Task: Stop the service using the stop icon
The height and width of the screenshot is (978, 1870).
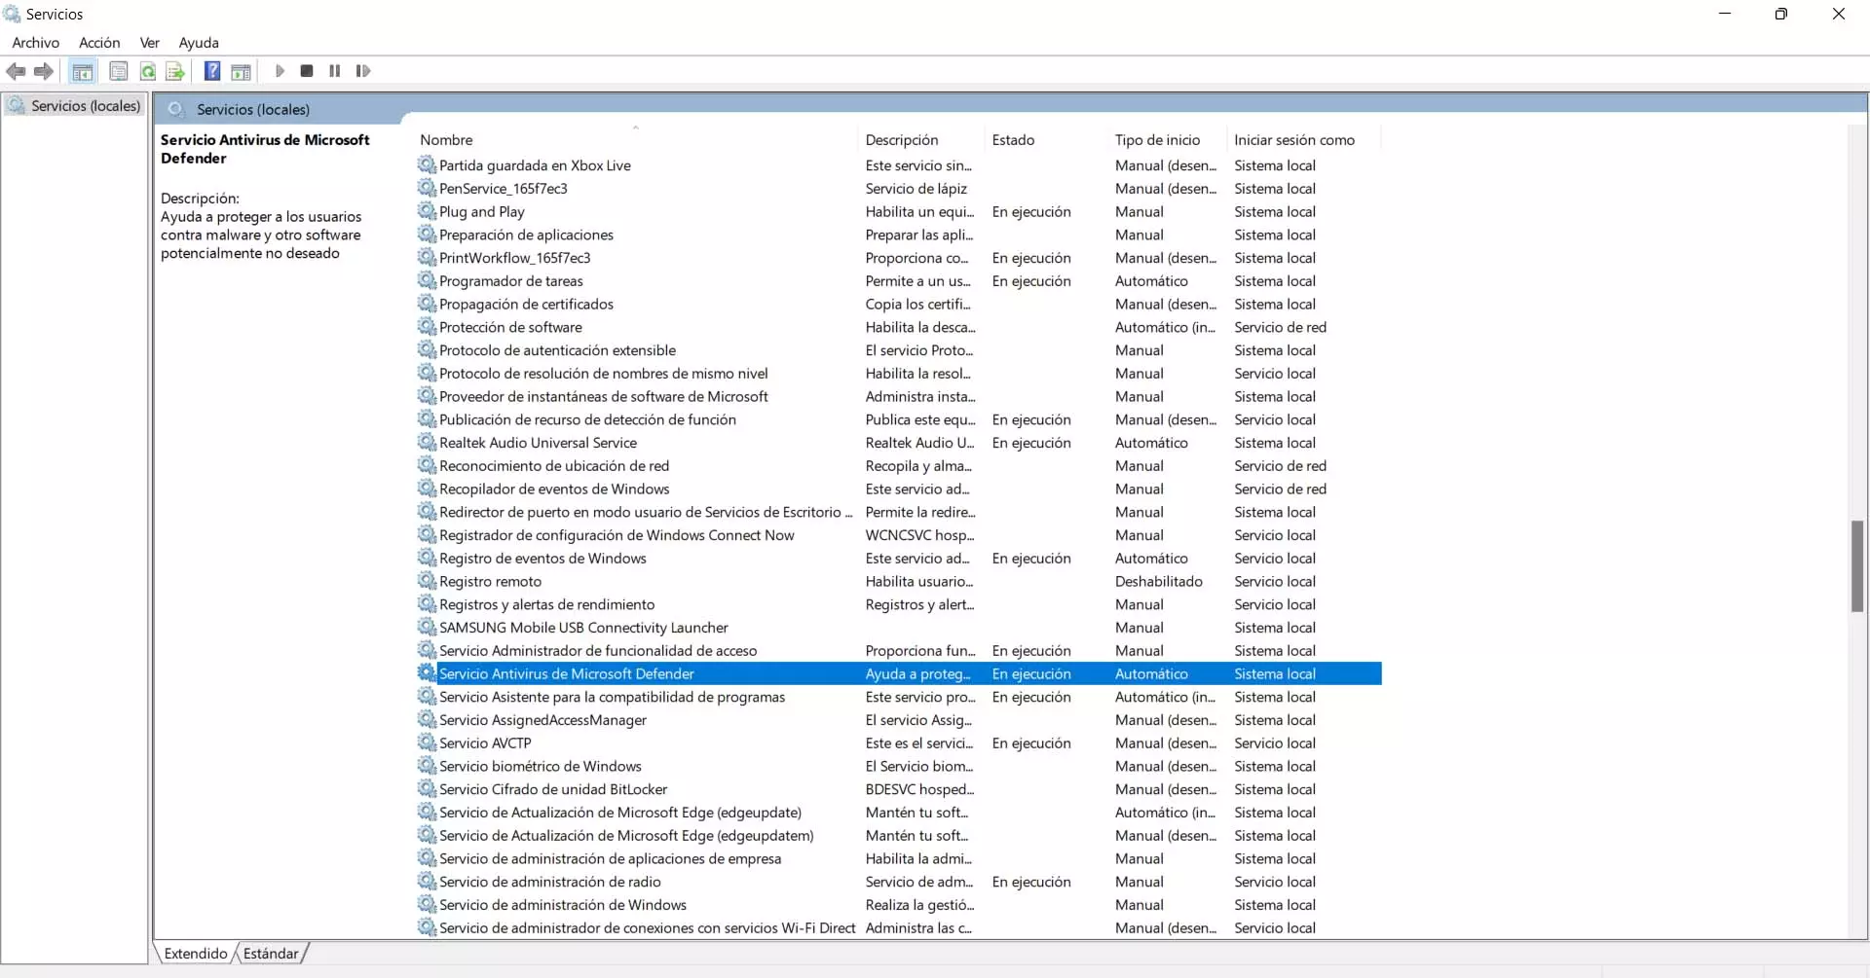Action: 306,71
